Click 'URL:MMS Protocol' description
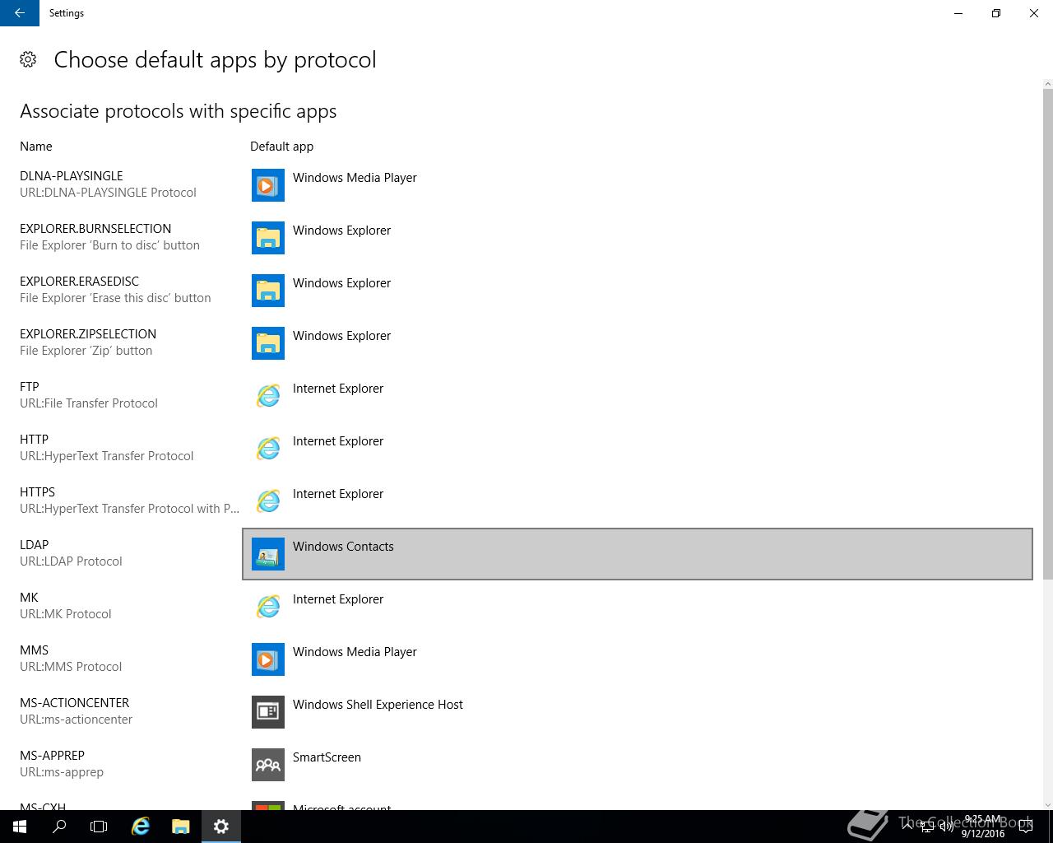This screenshot has height=843, width=1053. click(x=71, y=667)
